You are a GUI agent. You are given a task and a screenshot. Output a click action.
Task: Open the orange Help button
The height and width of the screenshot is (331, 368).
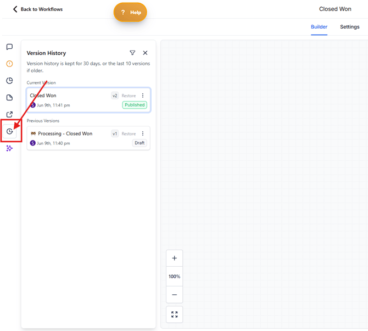click(x=130, y=12)
